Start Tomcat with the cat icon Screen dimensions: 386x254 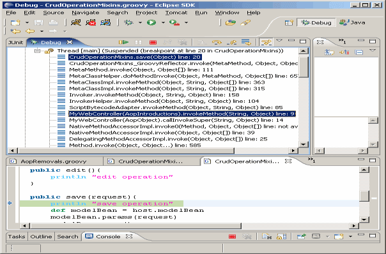76,22
